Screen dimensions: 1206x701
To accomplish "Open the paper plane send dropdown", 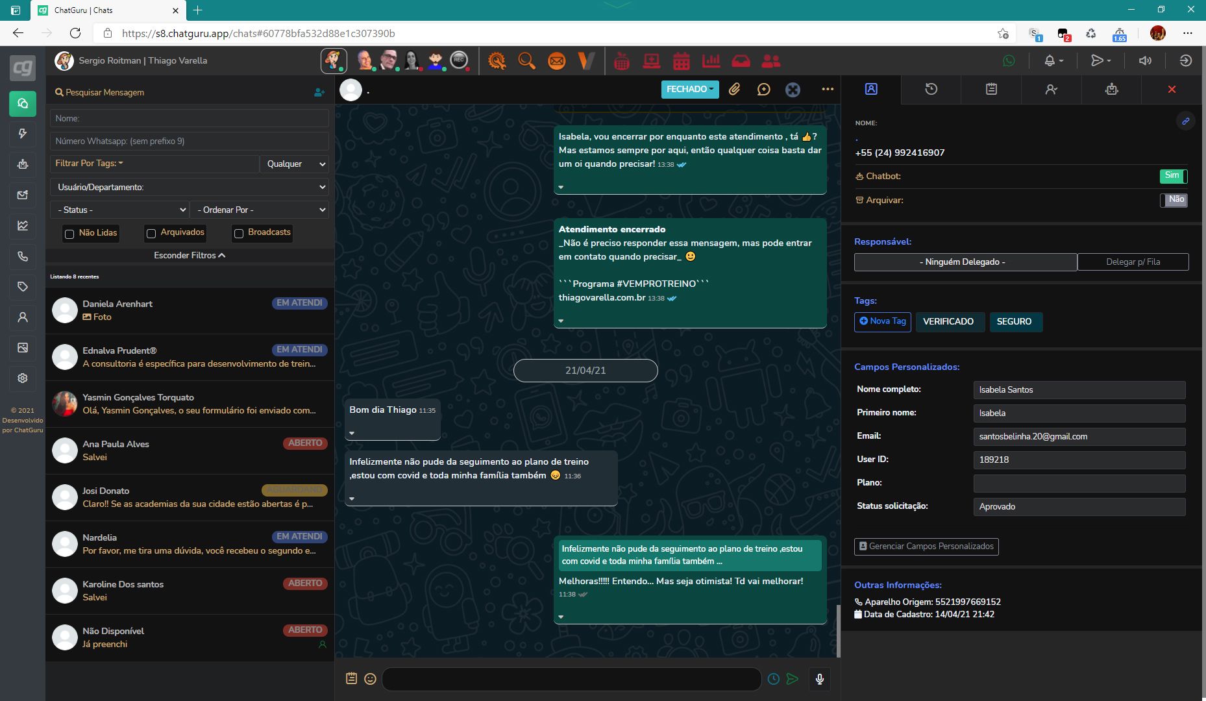I will (1101, 60).
